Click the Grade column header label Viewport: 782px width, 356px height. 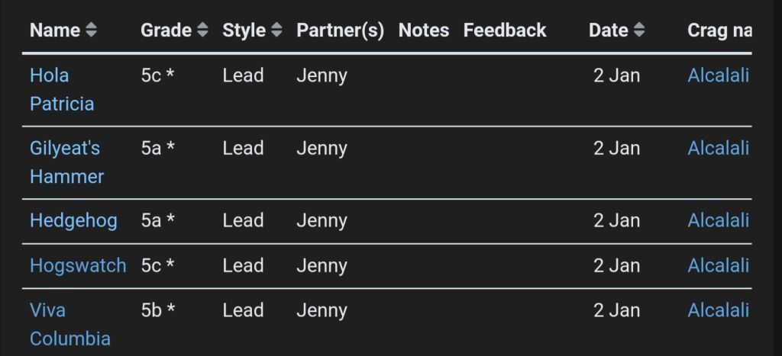166,30
